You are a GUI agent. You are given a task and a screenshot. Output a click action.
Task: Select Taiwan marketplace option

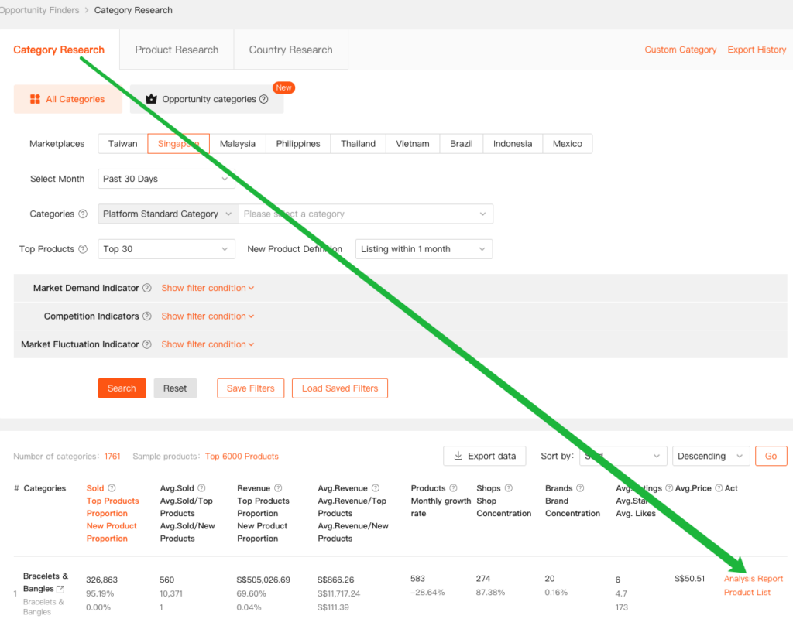pos(122,144)
